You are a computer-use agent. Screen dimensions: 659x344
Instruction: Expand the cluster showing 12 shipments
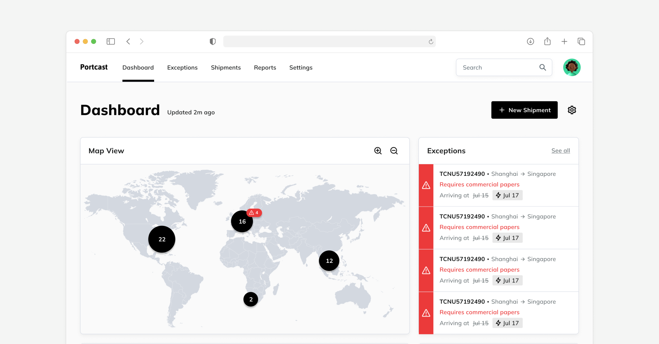329,261
